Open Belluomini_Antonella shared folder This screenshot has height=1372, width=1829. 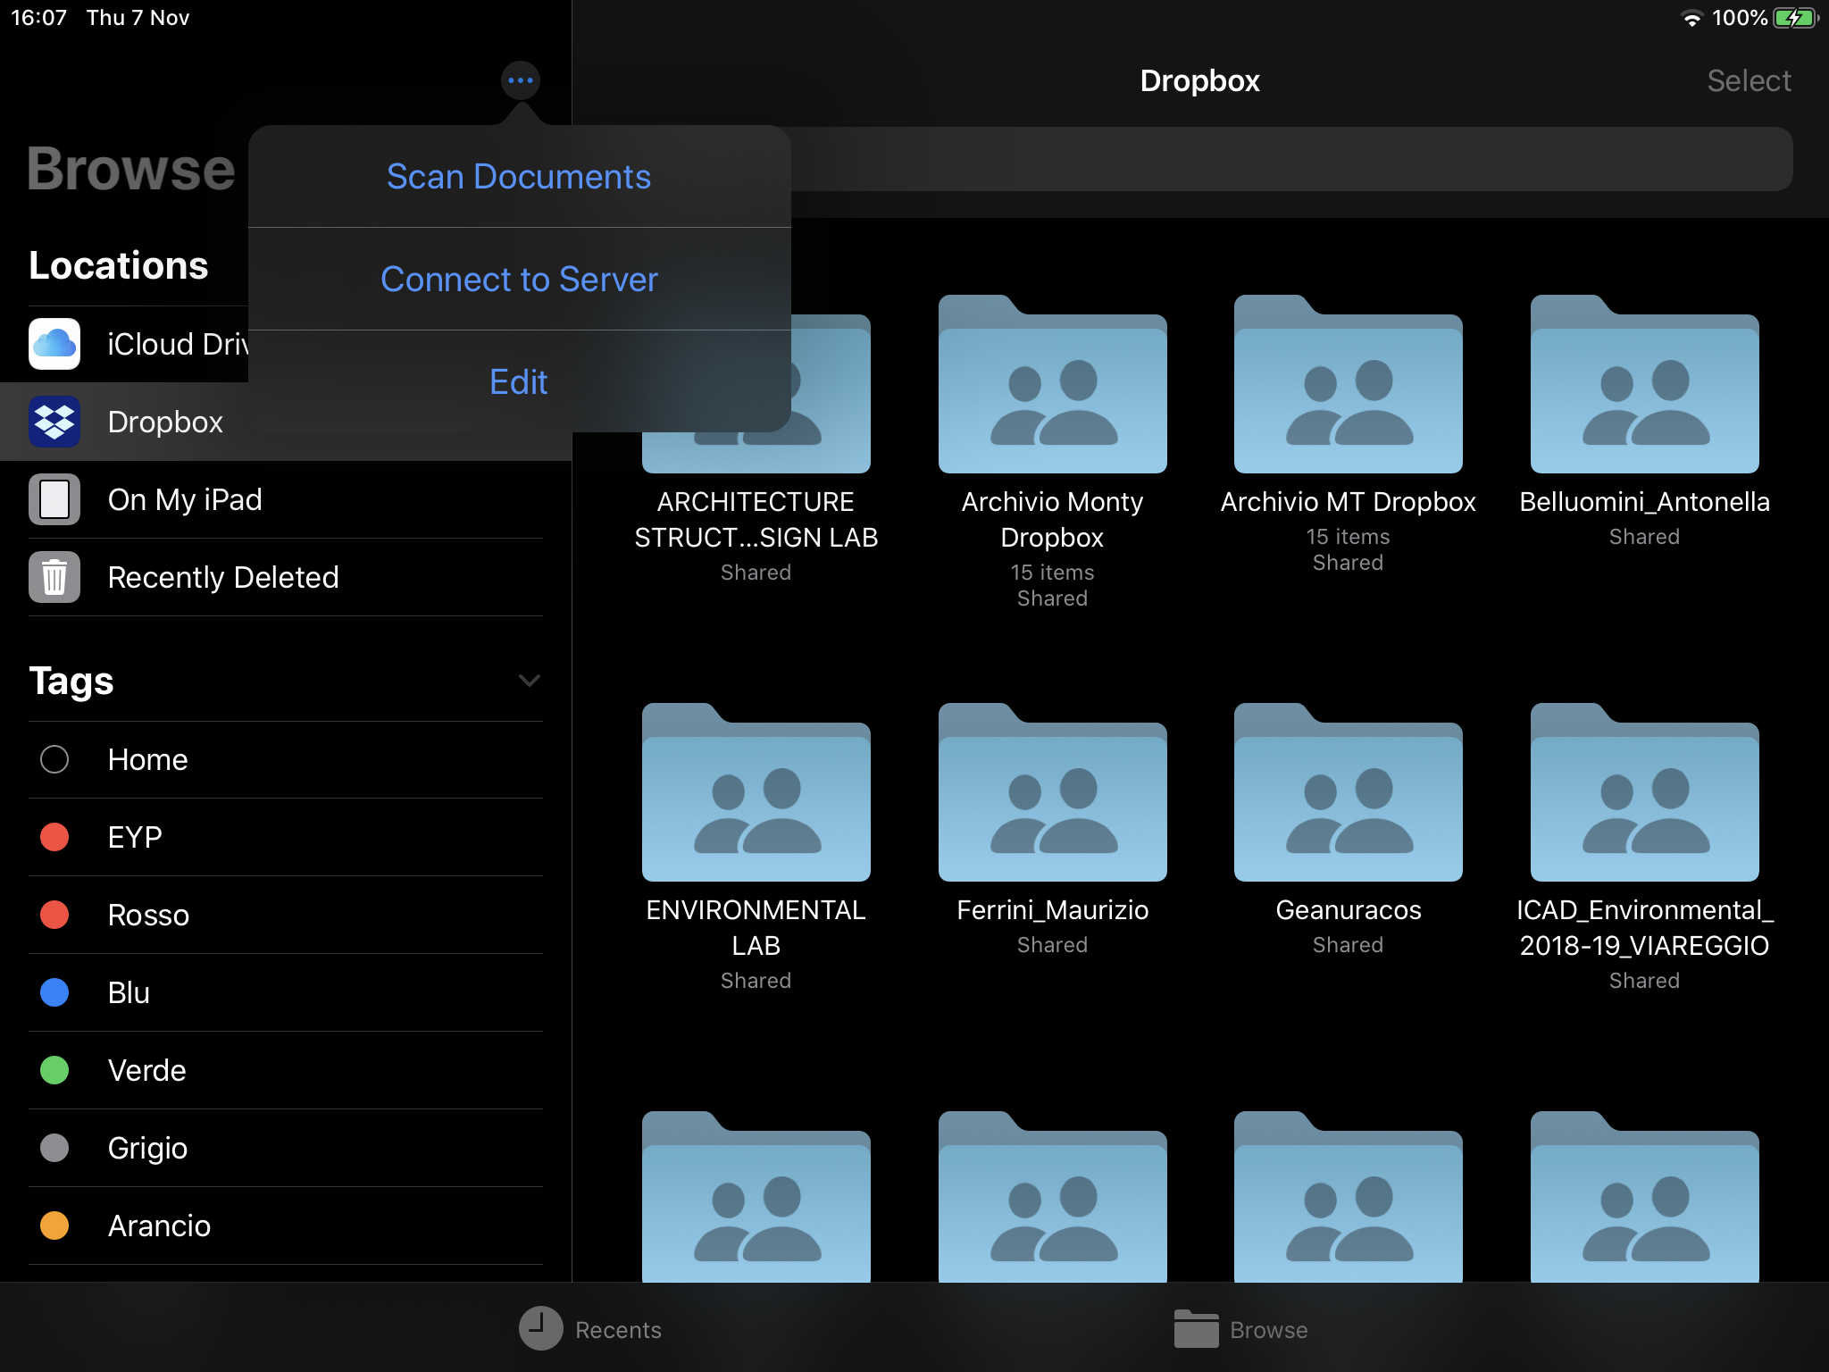tap(1644, 386)
